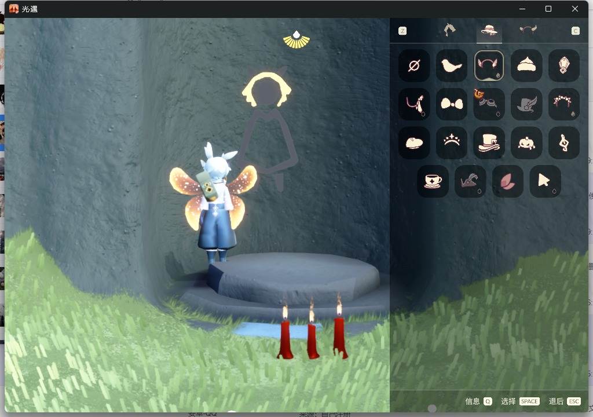Image resolution: width=593 pixels, height=417 pixels.
Task: Close the 光遇 game window
Action: [x=575, y=9]
